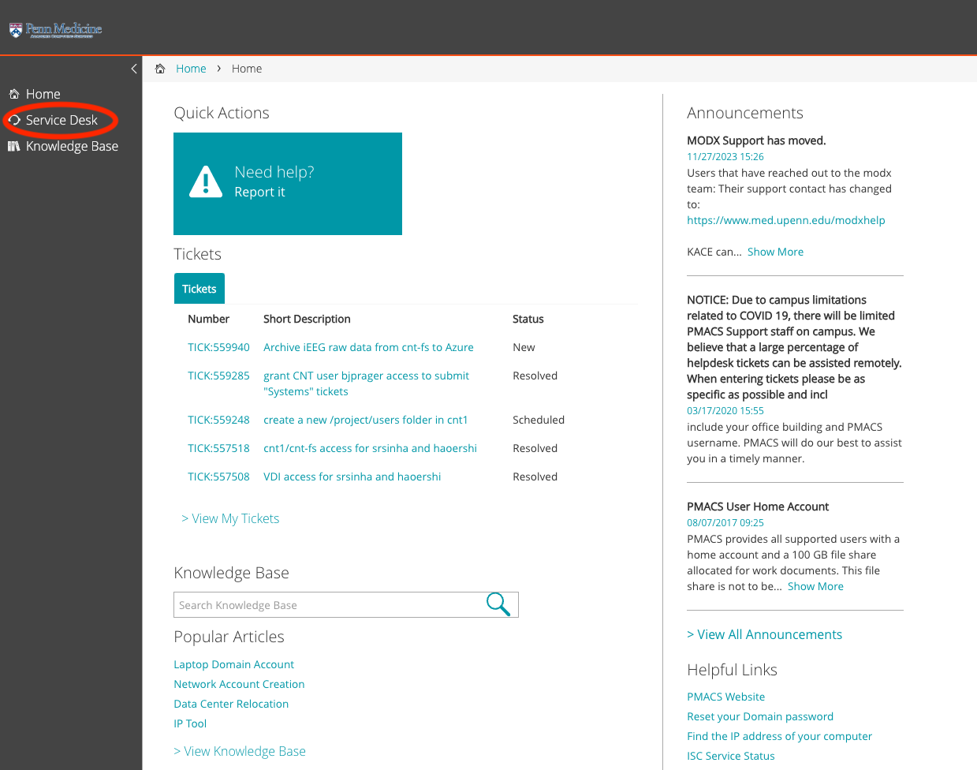
Task: Open VDI access for srsinha and haoershi
Action: pyautogui.click(x=352, y=477)
